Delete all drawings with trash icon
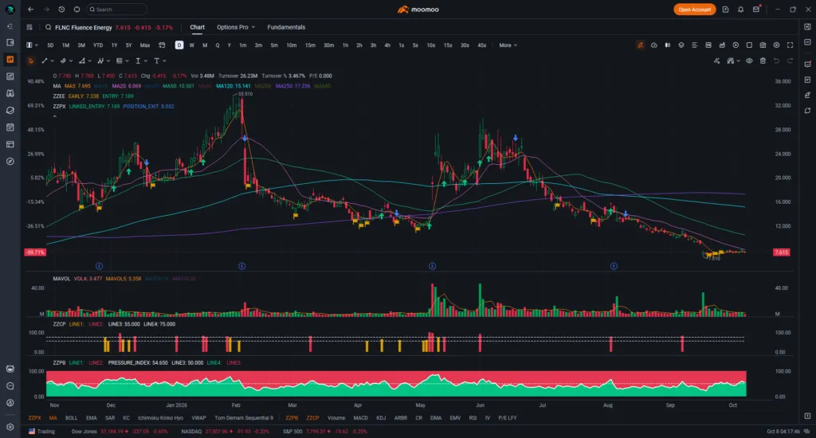Screen dimensions: 816x438 (763, 61)
